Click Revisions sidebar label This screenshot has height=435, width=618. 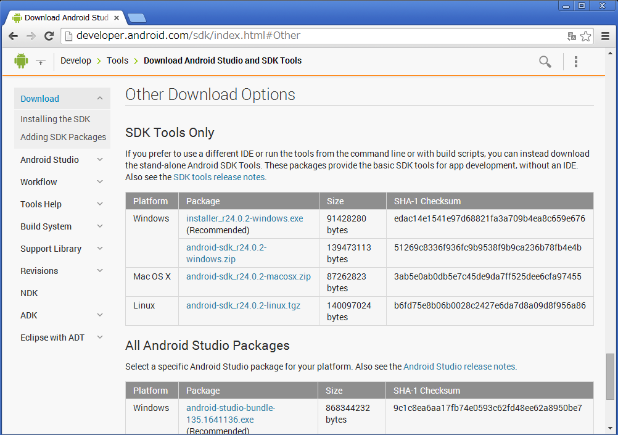pyautogui.click(x=39, y=271)
